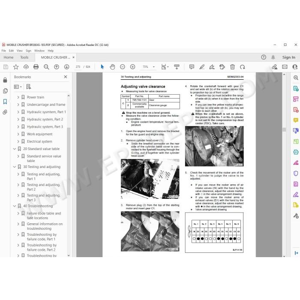Open the Attachments paperclip panel

click(x=5, y=112)
